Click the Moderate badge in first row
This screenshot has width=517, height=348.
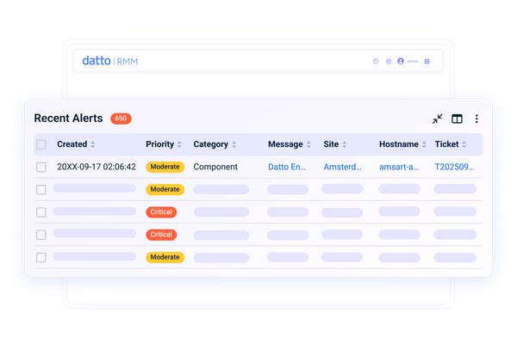coord(165,167)
